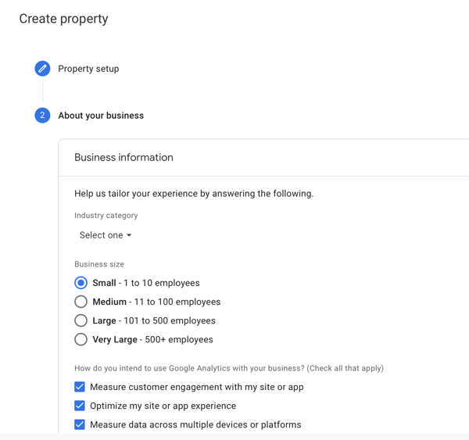The image size is (469, 440).
Task: Choose the Medium business size radio button
Action: tap(81, 302)
